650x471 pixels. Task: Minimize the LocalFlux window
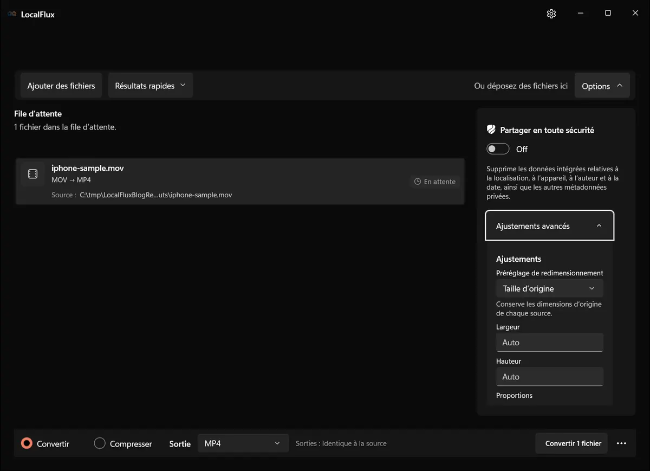click(580, 14)
